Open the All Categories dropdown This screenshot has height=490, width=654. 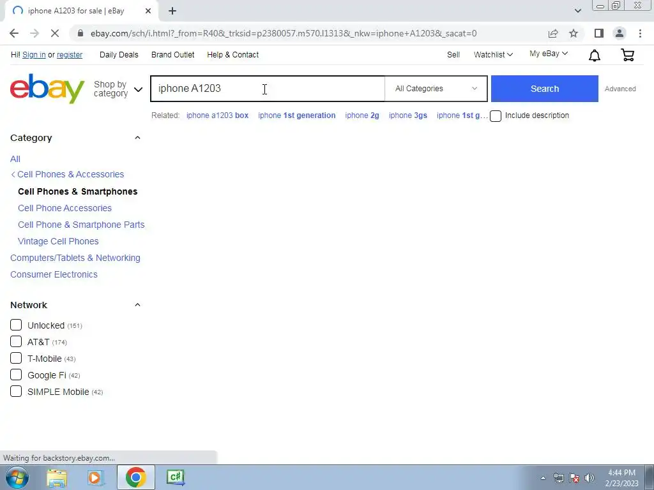pyautogui.click(x=436, y=88)
